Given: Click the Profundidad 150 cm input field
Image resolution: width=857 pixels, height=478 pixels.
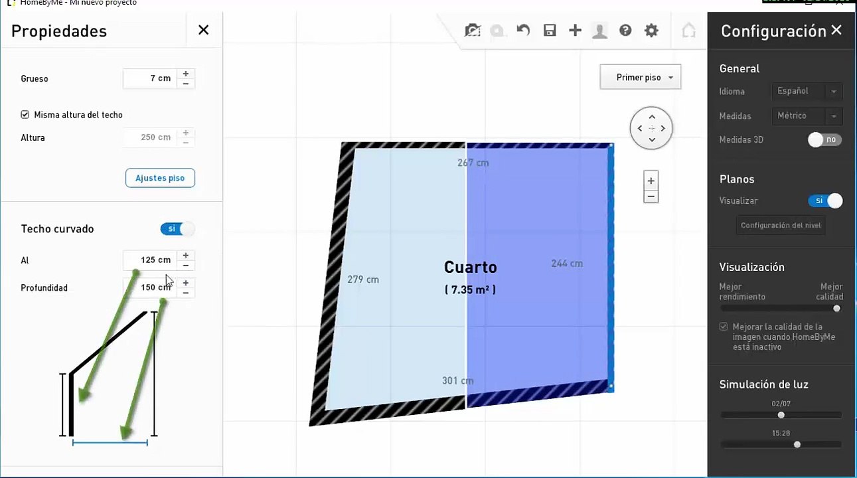Looking at the screenshot, I should pos(150,287).
